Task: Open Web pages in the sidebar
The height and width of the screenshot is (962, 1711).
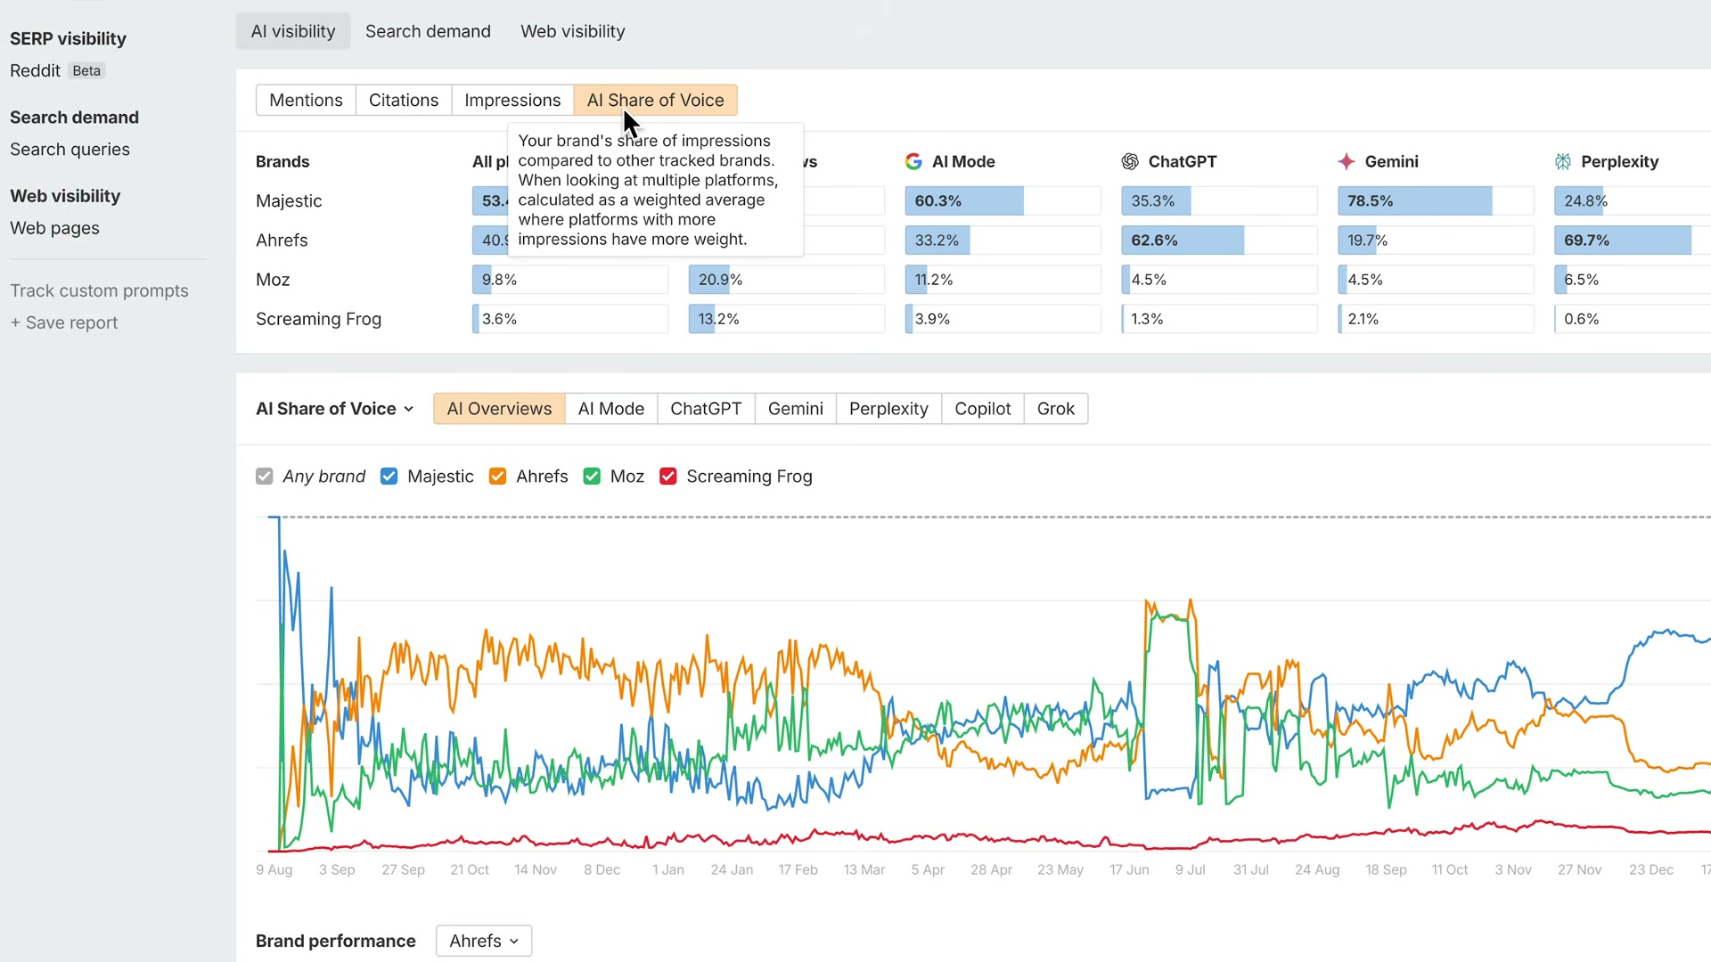Action: 54,228
